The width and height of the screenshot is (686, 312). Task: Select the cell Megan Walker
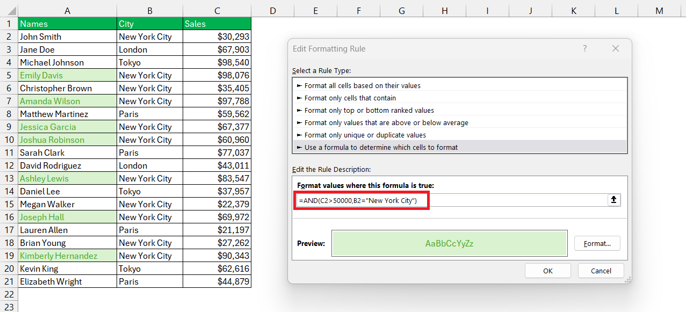[x=67, y=204]
